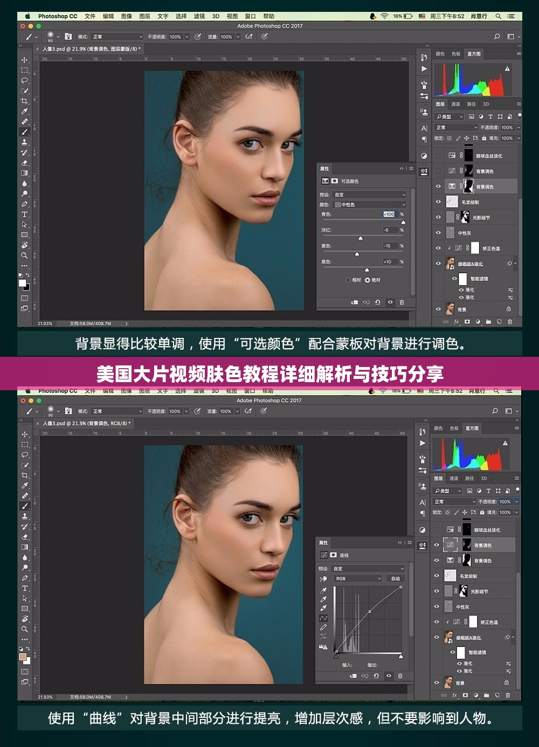539x747 pixels.
Task: Click the pencil draw-curve icon in the Curves panel
Action: [323, 627]
